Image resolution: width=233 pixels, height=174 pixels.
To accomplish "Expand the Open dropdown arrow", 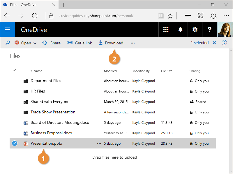I will tap(35, 43).
